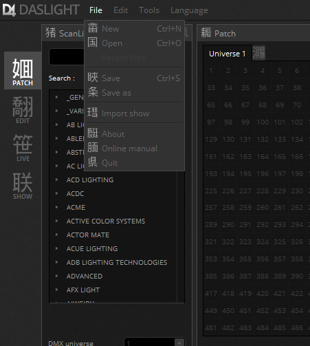The image size is (310, 346).
Task: Expand the ACME manufacturer node
Action: (56, 207)
